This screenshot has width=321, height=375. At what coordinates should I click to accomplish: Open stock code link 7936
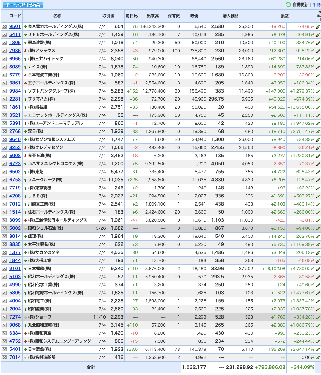pos(15,51)
